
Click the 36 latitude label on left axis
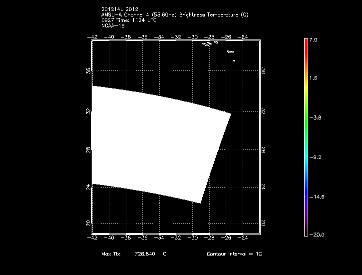point(88,71)
